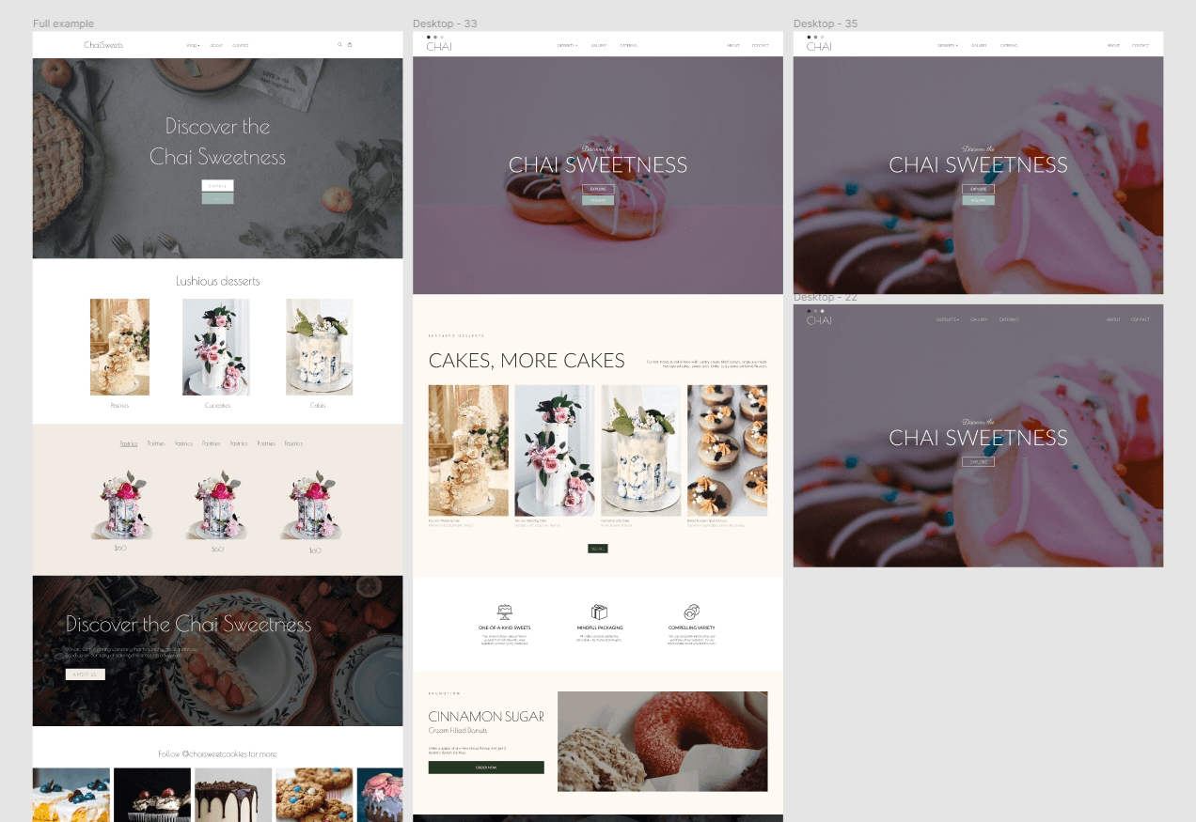Viewport: 1196px width, 822px height.
Task: Click the ChaiSweets logo in the Full example
Action: [x=102, y=44]
